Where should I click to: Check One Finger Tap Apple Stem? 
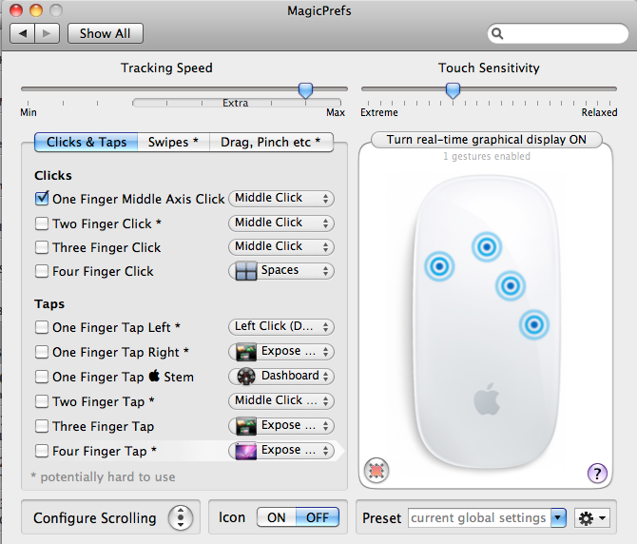coord(42,377)
